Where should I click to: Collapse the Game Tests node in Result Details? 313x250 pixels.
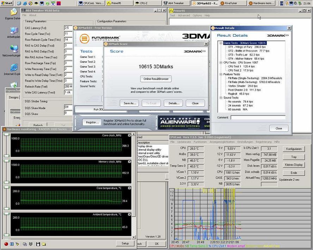(x=221, y=43)
